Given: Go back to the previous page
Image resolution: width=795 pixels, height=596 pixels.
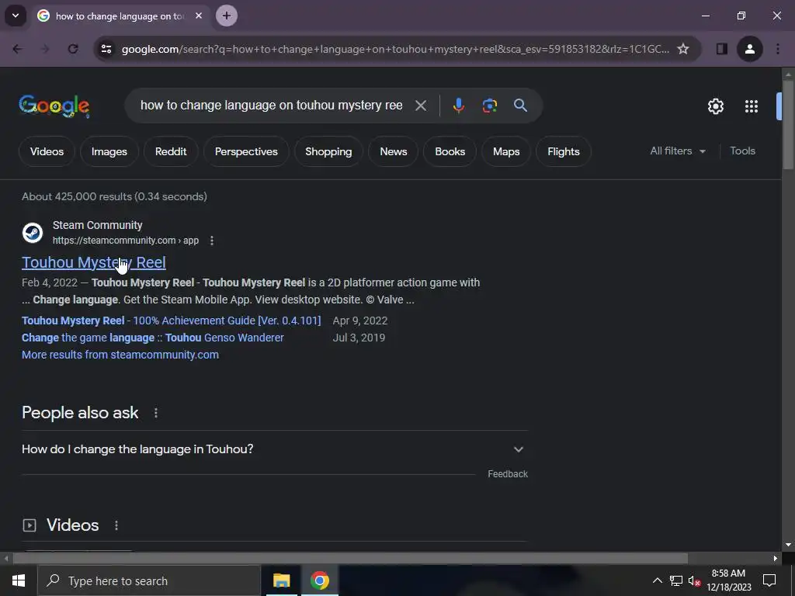Looking at the screenshot, I should click(17, 49).
